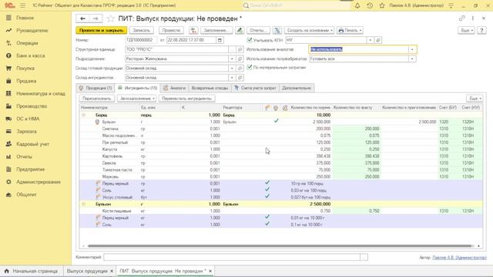Copy the document link with the link icon
This screenshot has width=493, height=277.
[461, 18]
